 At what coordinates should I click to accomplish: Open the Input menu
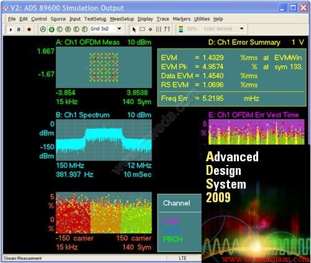(x=75, y=19)
